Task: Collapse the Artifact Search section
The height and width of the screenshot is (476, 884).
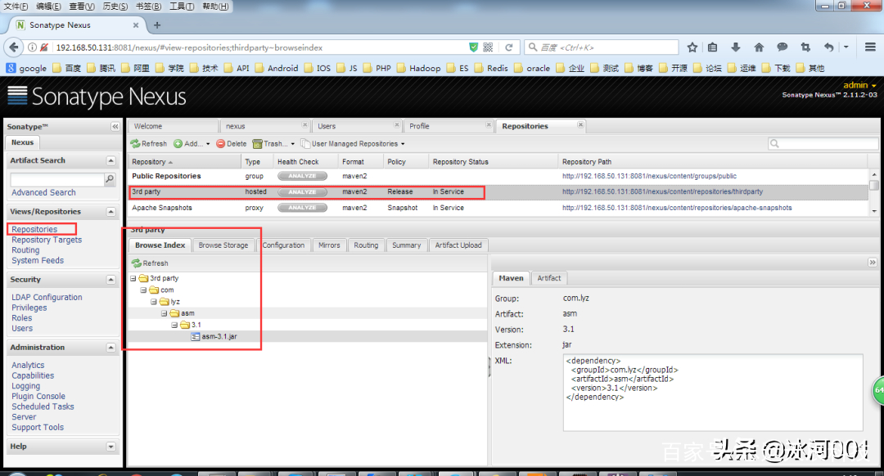Action: (x=111, y=160)
